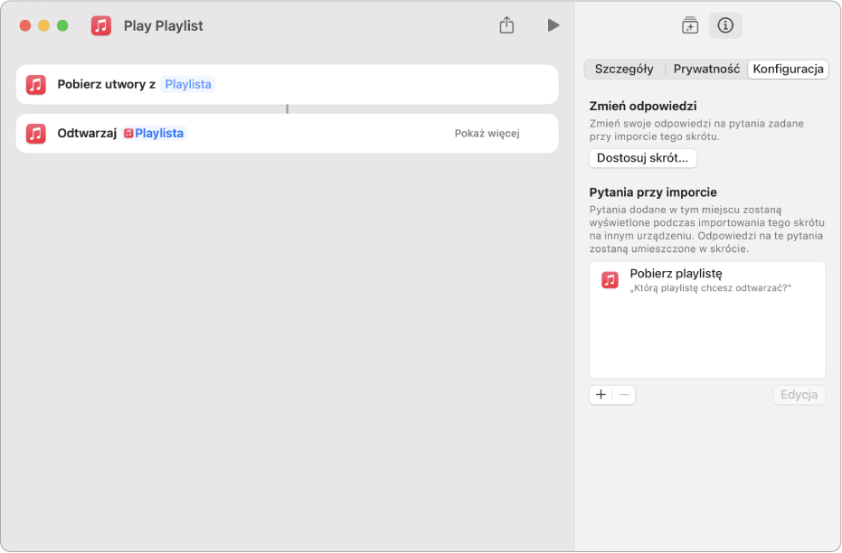Select the Konfiguracja tab
Viewport: 842px width, 553px height.
[x=788, y=70]
